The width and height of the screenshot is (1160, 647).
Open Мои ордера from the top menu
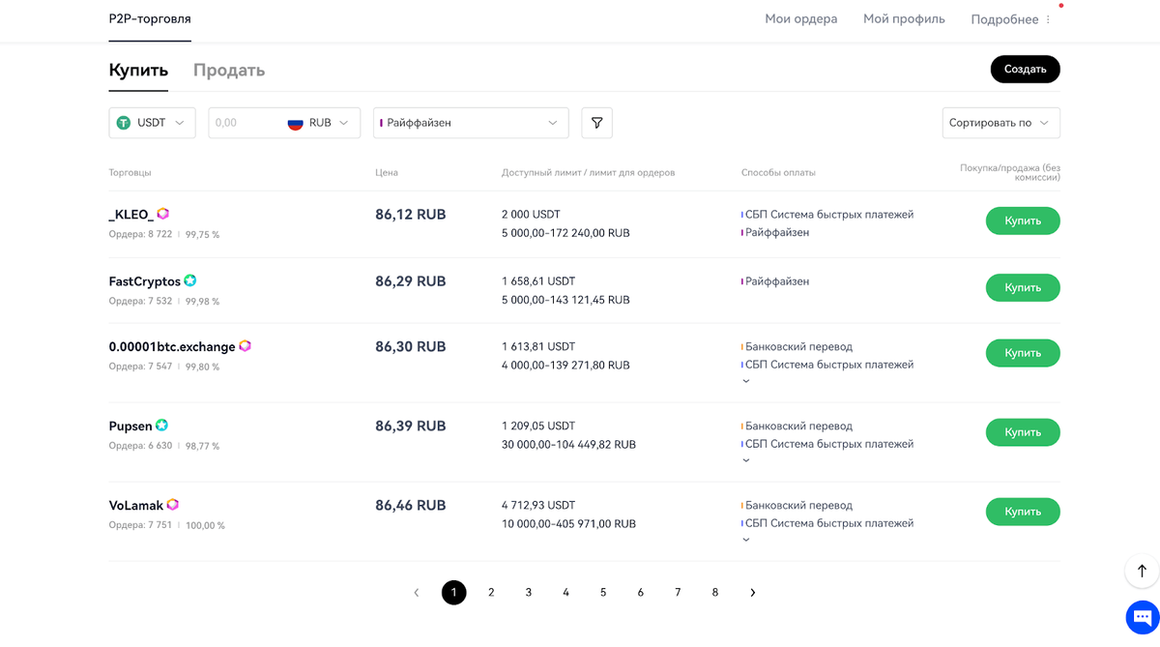(801, 18)
